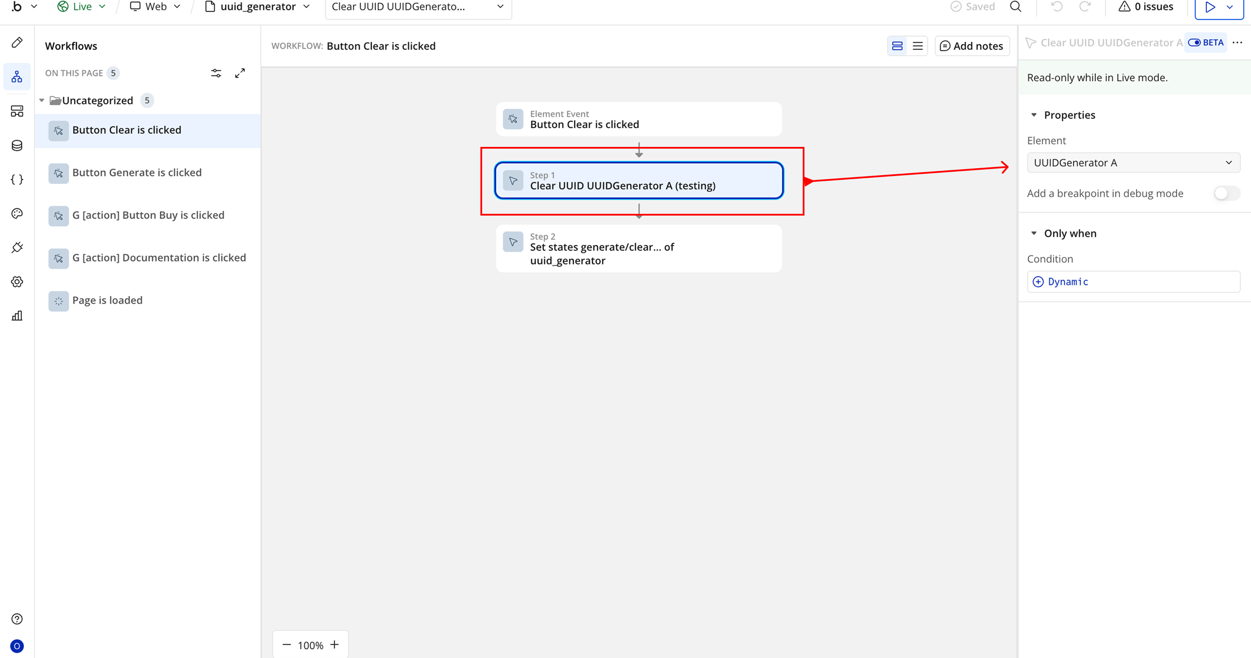Select Button Generate is clicked workflow
This screenshot has height=658, width=1251.
click(137, 173)
